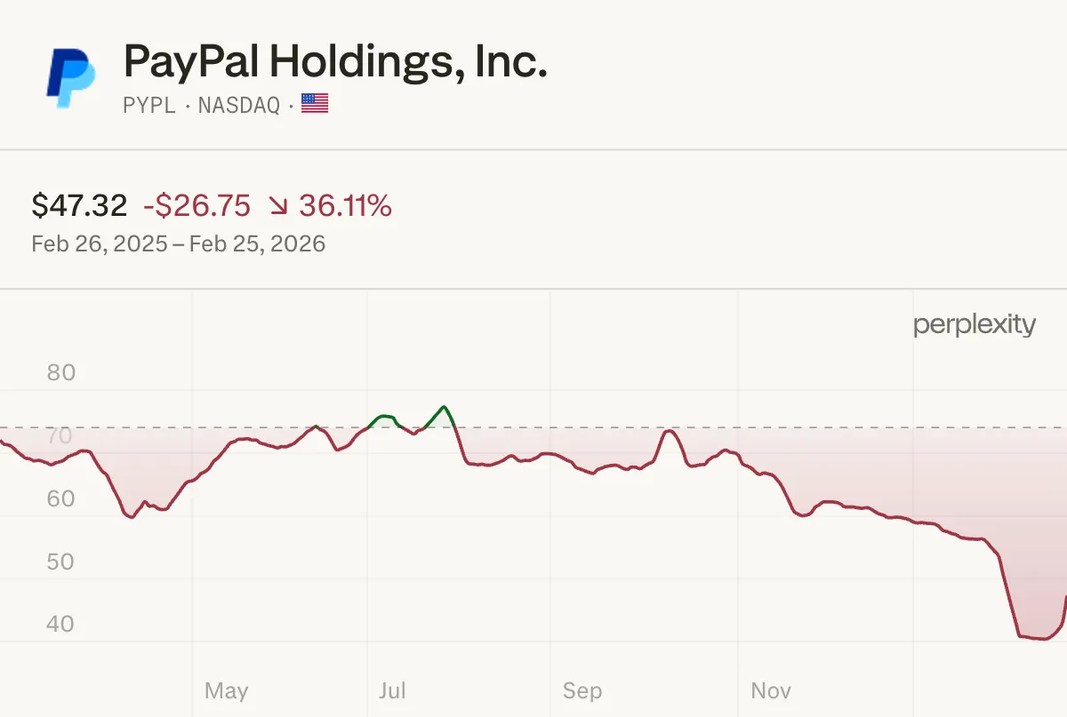The height and width of the screenshot is (717, 1067).
Task: Click the lowest point of the chart line
Action: 1040,639
